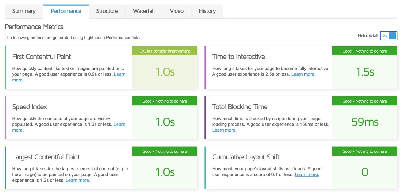Click Learn more under Speed Index
The image size is (402, 195).
pyautogui.click(x=119, y=124)
